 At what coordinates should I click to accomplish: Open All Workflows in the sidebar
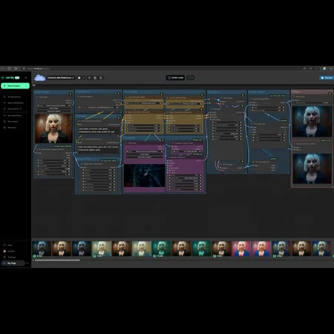14,97
